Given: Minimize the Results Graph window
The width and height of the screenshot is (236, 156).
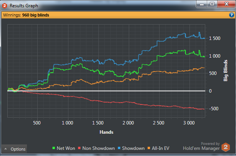Looking at the screenshot, I should (201, 4).
